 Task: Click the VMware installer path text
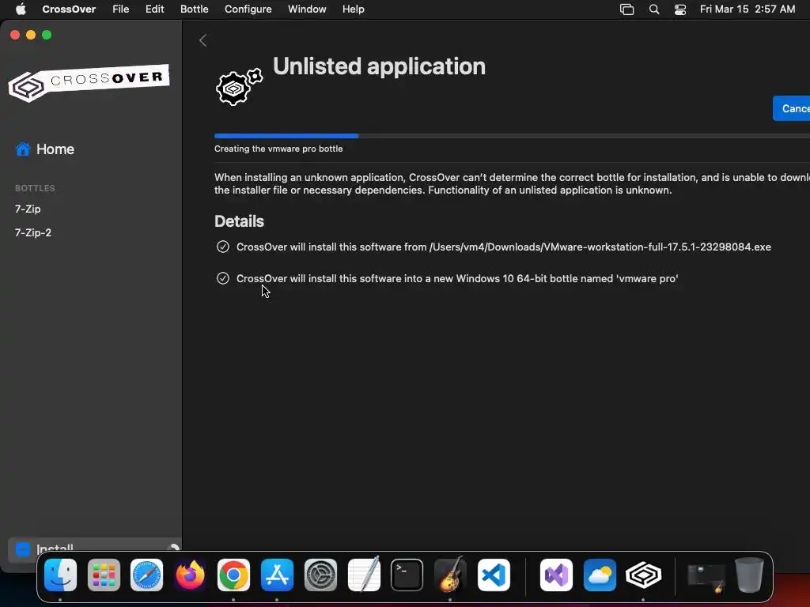click(600, 247)
